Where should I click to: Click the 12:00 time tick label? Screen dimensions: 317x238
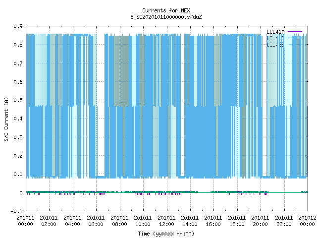166,224
